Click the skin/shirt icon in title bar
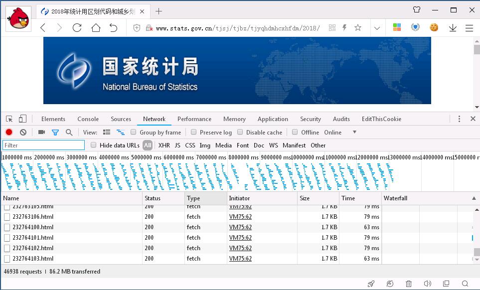This screenshot has width=480, height=290. pyautogui.click(x=417, y=9)
